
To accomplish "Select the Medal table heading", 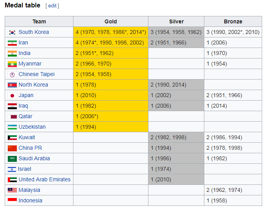I will point(23,5).
